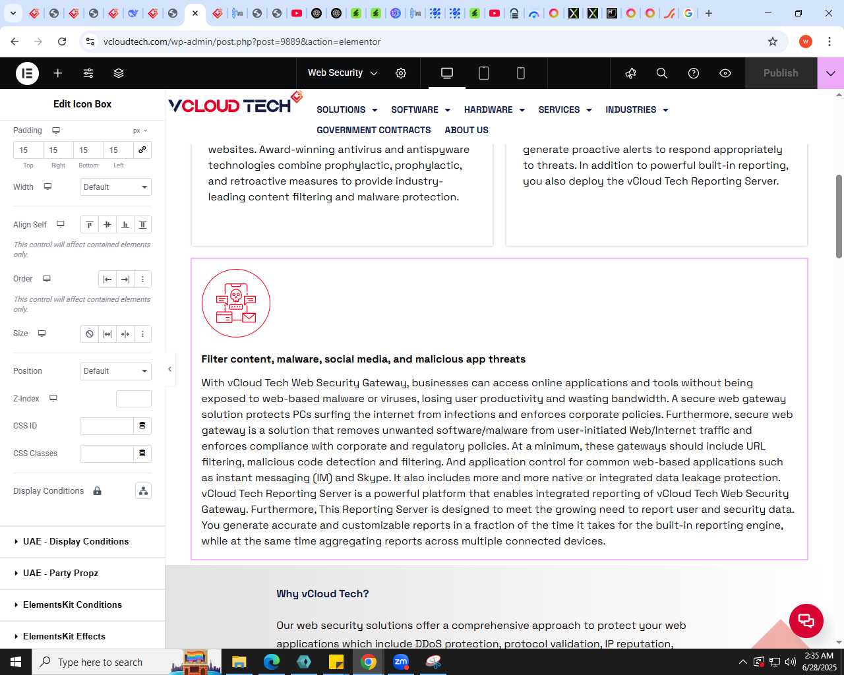The height and width of the screenshot is (675, 844).
Task: Click the Top padding input
Action: point(28,150)
